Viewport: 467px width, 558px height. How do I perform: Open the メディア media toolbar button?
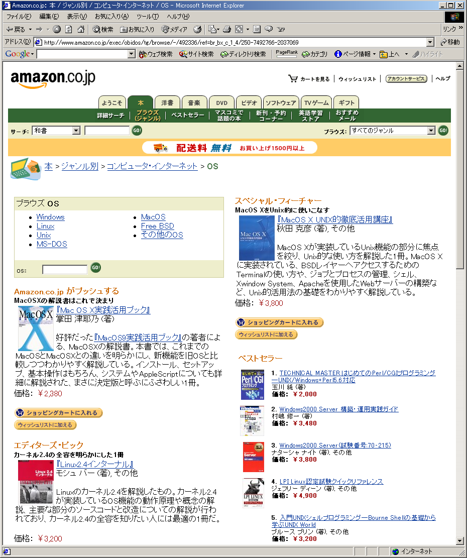[174, 29]
